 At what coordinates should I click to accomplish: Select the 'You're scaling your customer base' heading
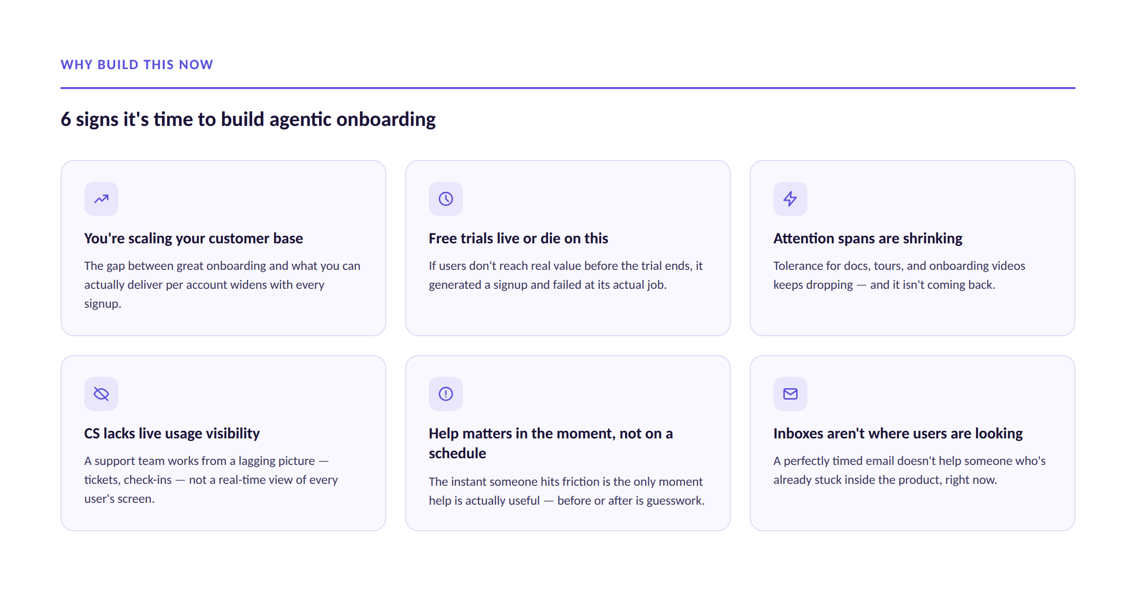pyautogui.click(x=194, y=238)
